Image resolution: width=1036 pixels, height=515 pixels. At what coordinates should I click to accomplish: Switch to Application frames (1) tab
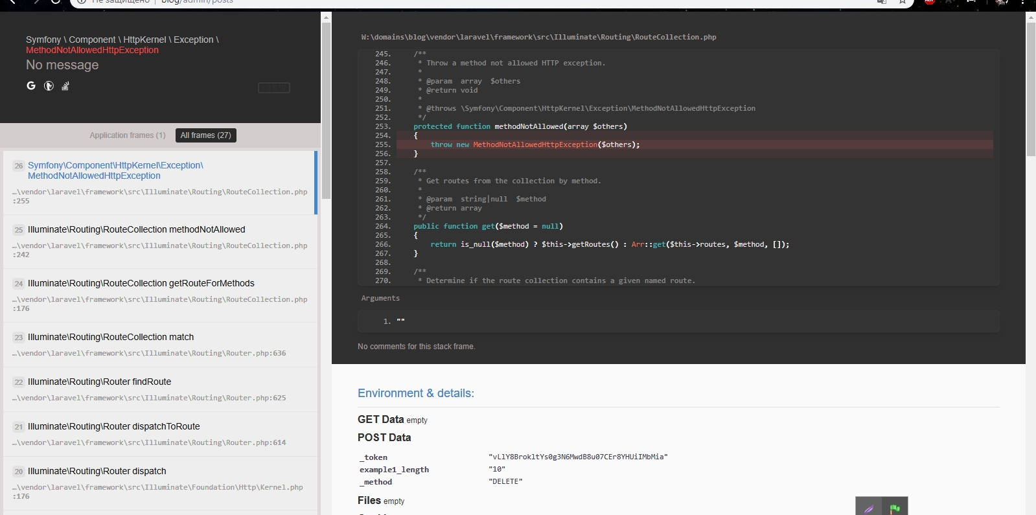[x=128, y=135]
